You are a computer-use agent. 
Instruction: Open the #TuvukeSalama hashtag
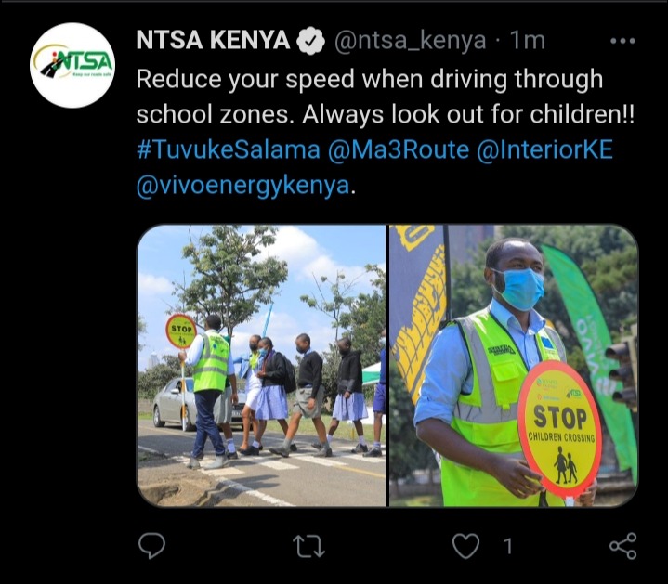click(229, 149)
